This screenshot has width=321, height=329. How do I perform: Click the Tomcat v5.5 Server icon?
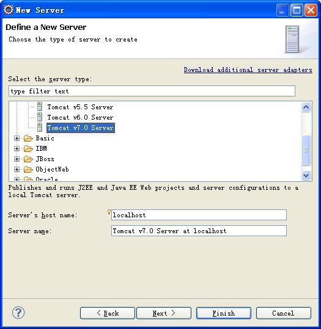[40, 107]
